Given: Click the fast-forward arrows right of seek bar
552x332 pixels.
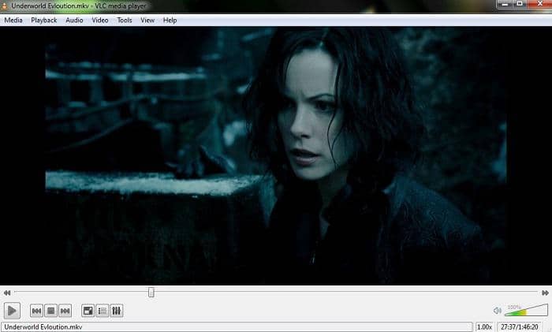Looking at the screenshot, I should (x=544, y=293).
